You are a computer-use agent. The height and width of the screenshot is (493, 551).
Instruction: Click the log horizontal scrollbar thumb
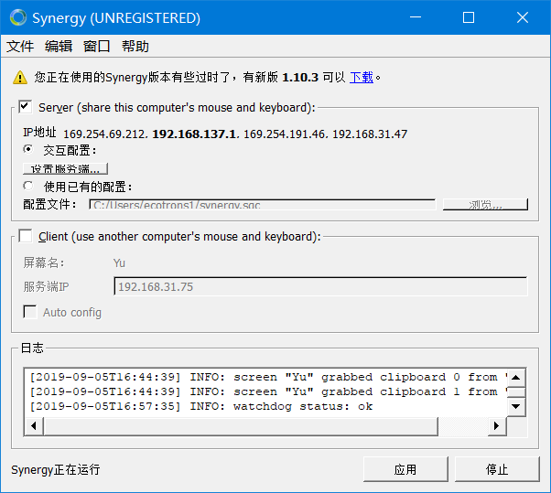point(241,426)
